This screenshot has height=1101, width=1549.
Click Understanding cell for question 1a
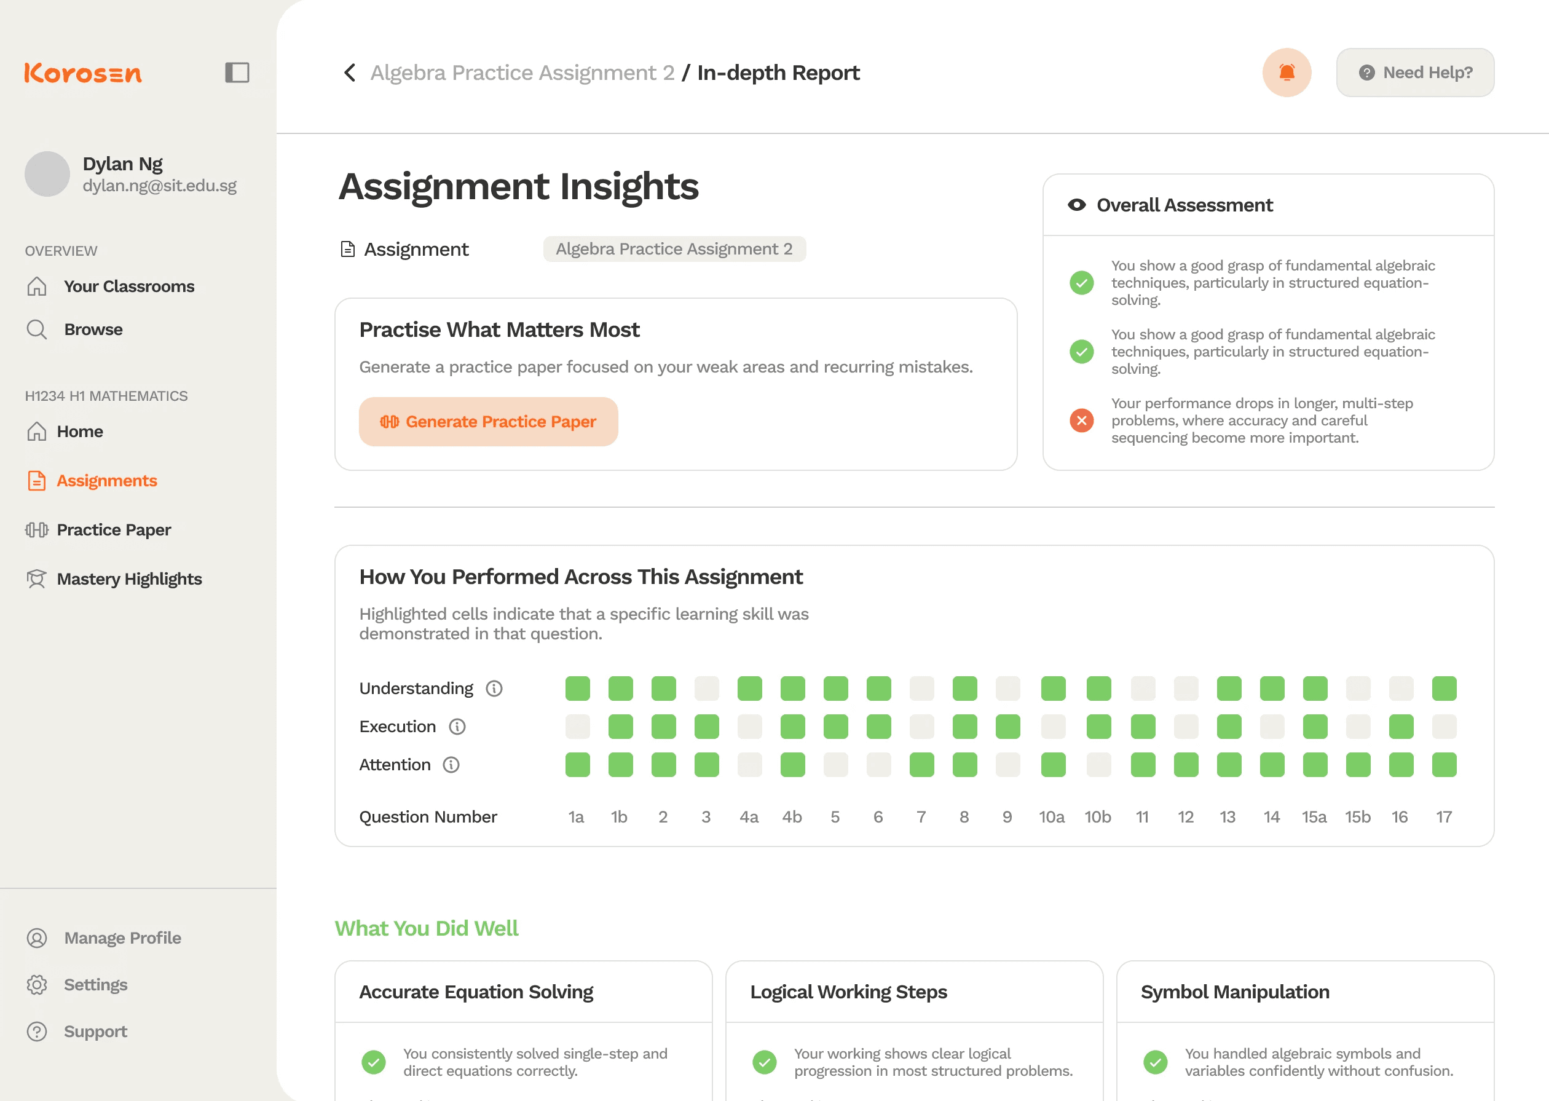[x=577, y=689]
